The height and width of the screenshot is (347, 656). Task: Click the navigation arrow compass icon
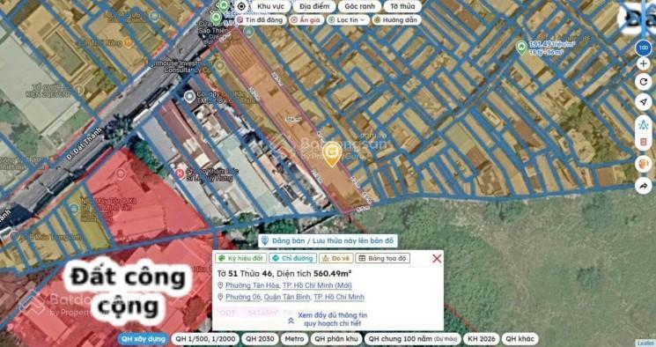644,102
